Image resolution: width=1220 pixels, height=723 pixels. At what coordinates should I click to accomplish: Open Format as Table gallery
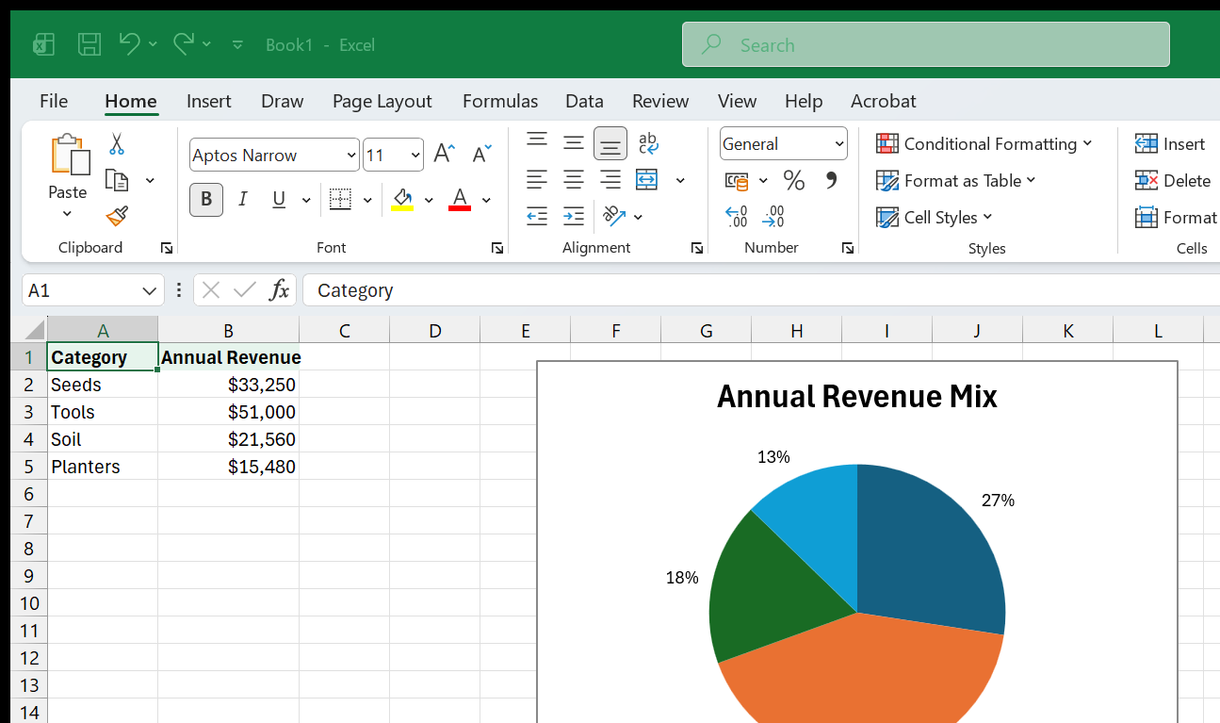[955, 180]
